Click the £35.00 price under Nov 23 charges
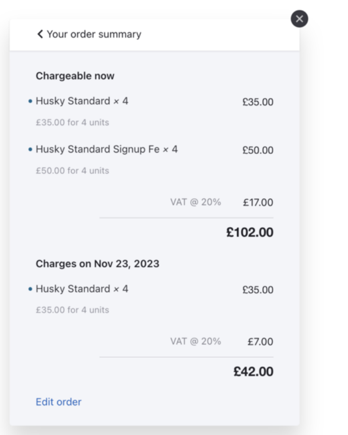The height and width of the screenshot is (435, 348). click(258, 290)
